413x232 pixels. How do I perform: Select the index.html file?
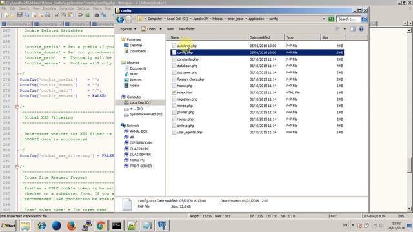[x=185, y=92]
